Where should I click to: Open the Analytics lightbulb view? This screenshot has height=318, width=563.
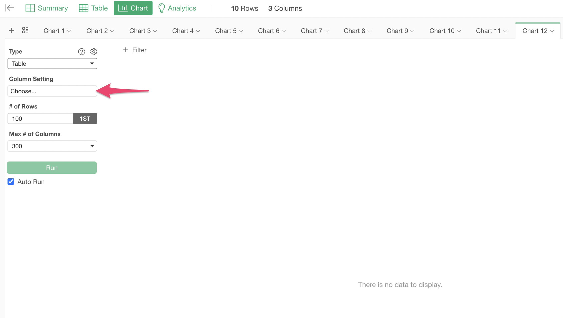[177, 8]
